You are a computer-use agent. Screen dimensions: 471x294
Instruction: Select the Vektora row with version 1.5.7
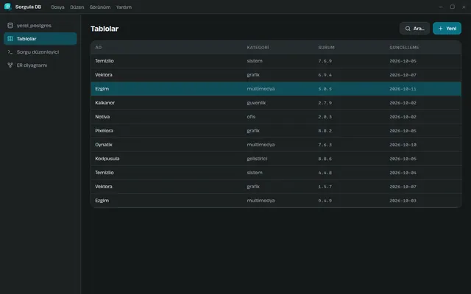coord(276,186)
